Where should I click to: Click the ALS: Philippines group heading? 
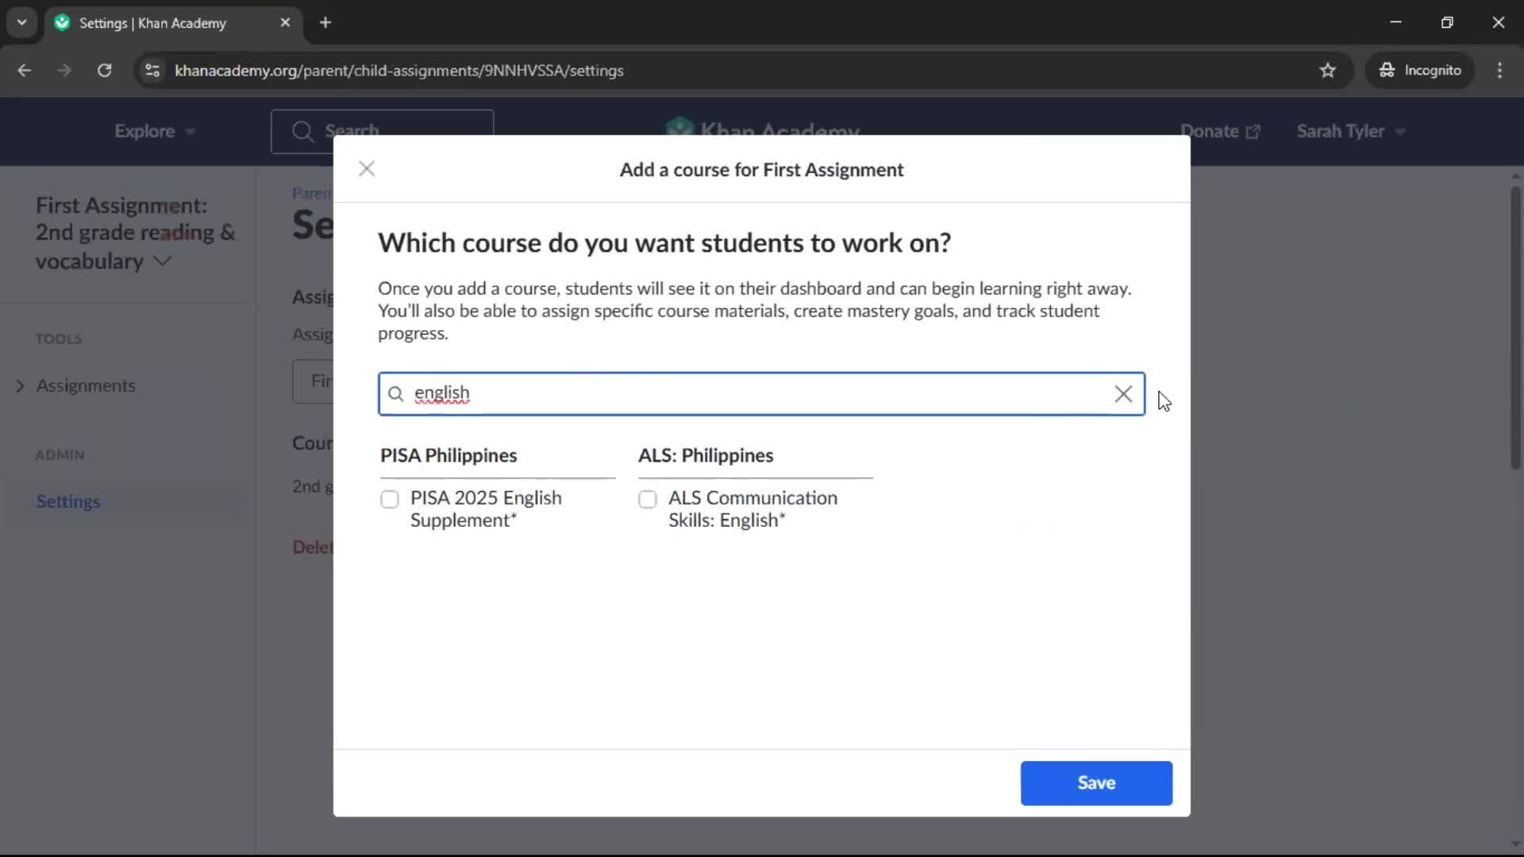pyautogui.click(x=706, y=455)
